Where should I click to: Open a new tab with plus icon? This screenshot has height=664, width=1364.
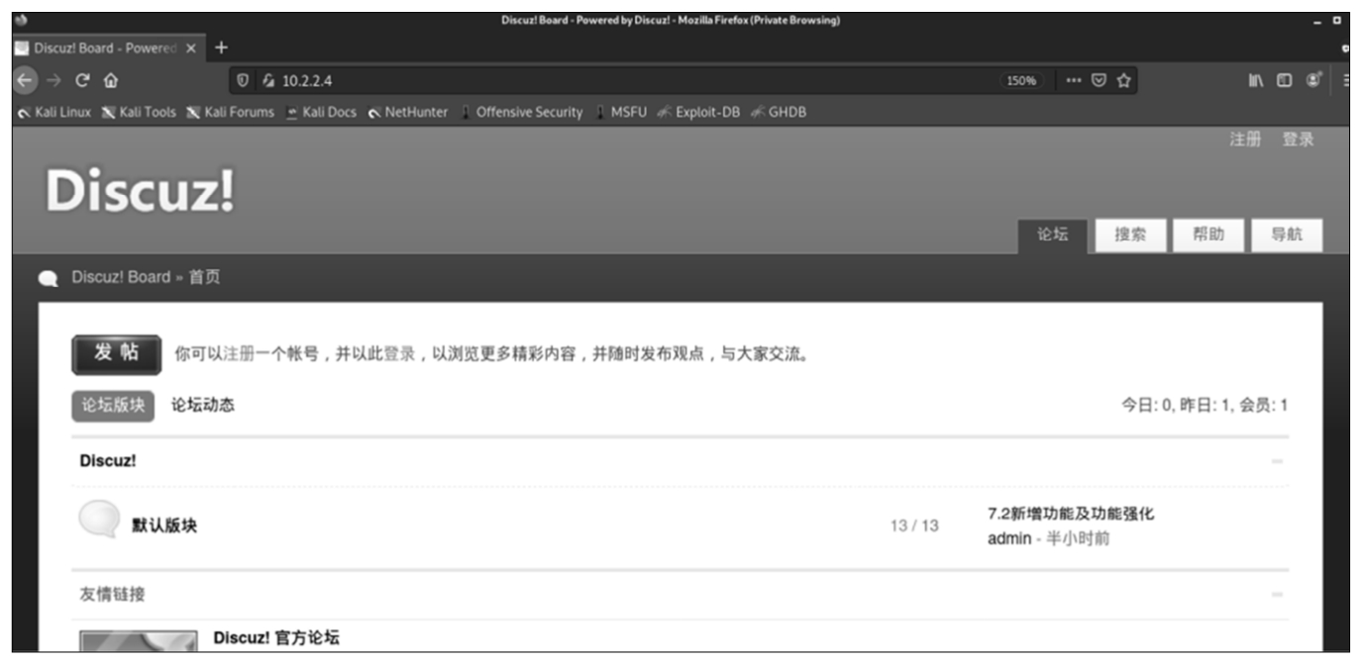point(221,47)
